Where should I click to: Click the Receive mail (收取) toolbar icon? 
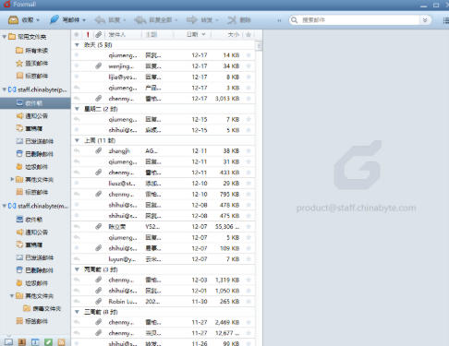click(x=13, y=20)
